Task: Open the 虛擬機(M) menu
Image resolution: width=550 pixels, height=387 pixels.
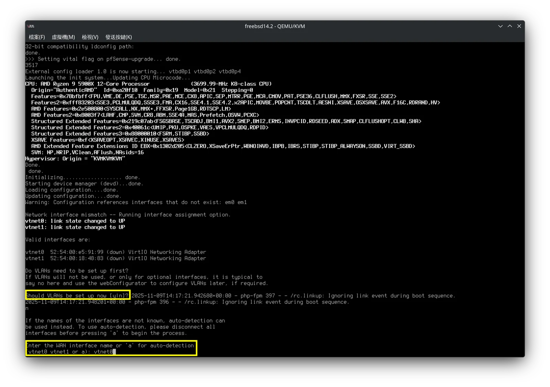Action: click(63, 37)
